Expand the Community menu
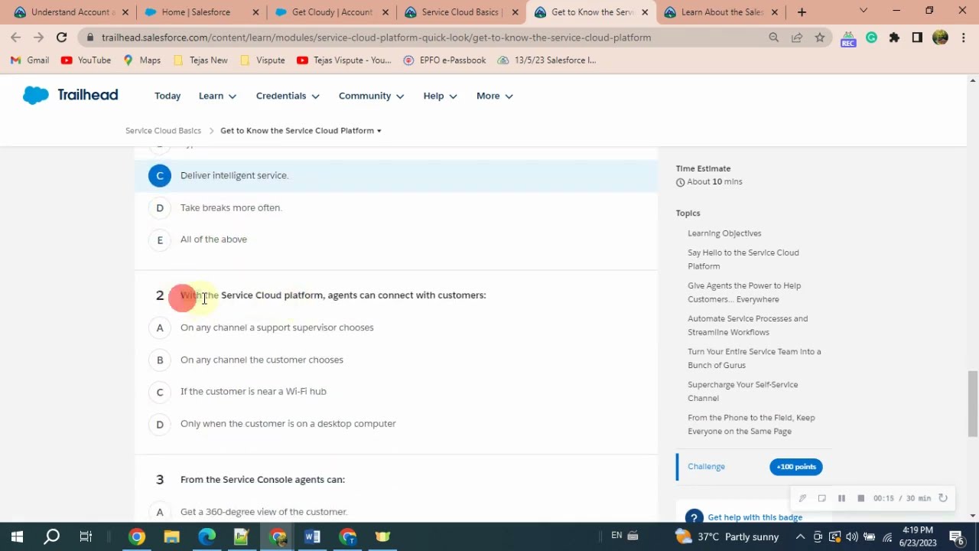 click(371, 96)
